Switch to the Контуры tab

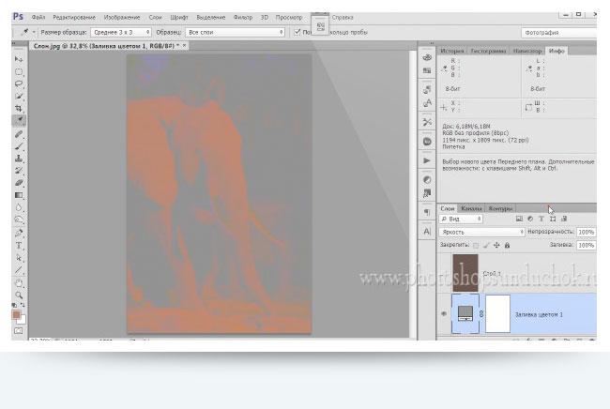tap(500, 209)
